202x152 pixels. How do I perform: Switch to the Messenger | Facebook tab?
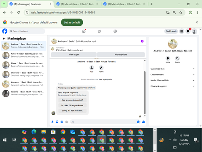point(30,4)
